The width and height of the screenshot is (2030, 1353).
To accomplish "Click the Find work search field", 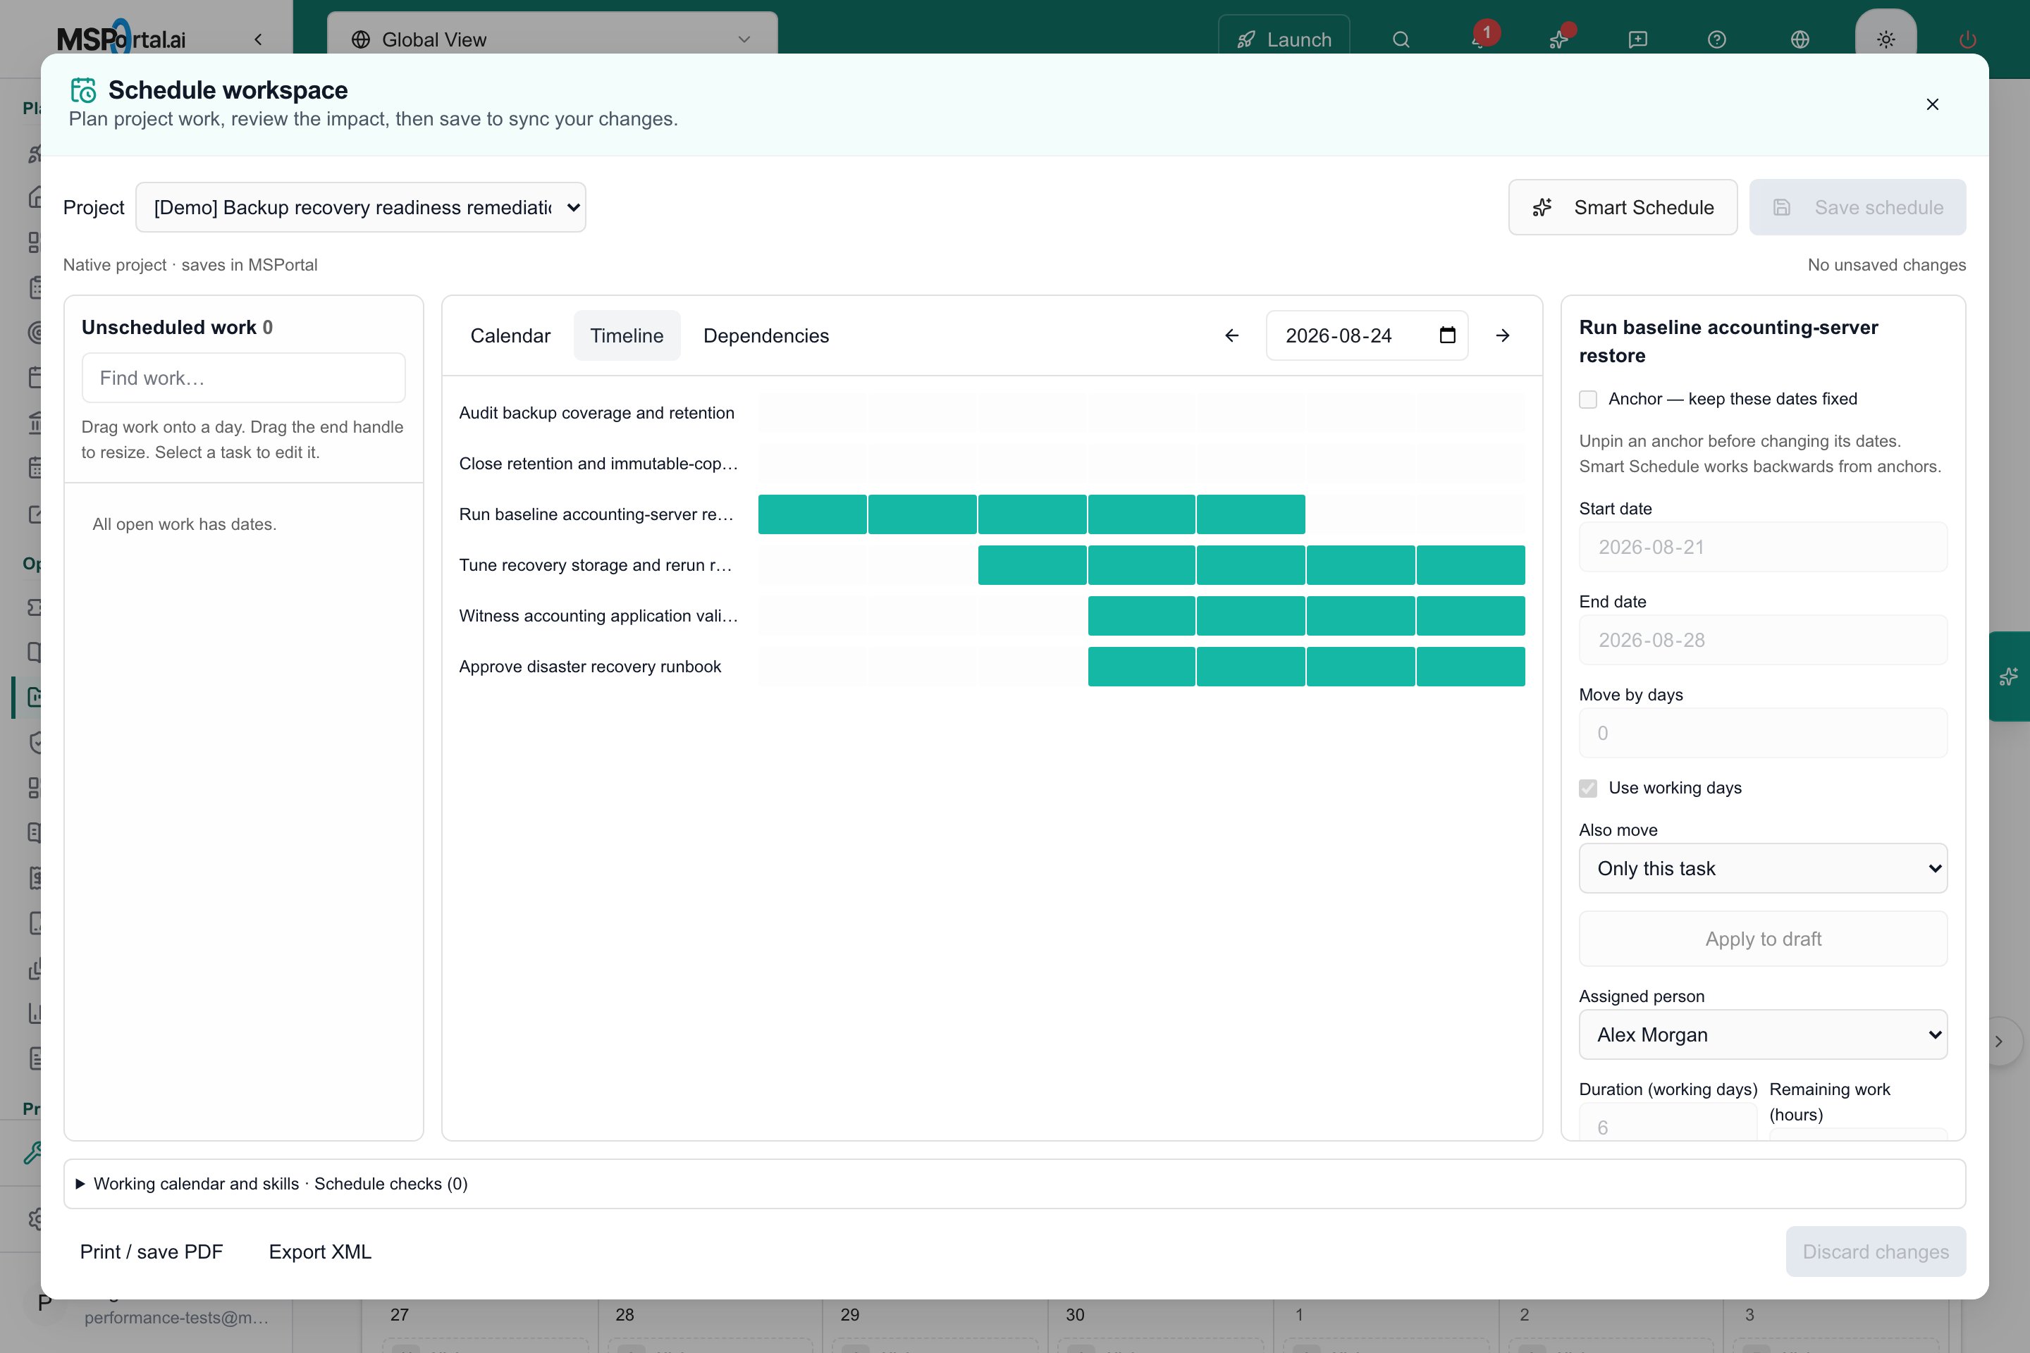I will click(x=243, y=378).
